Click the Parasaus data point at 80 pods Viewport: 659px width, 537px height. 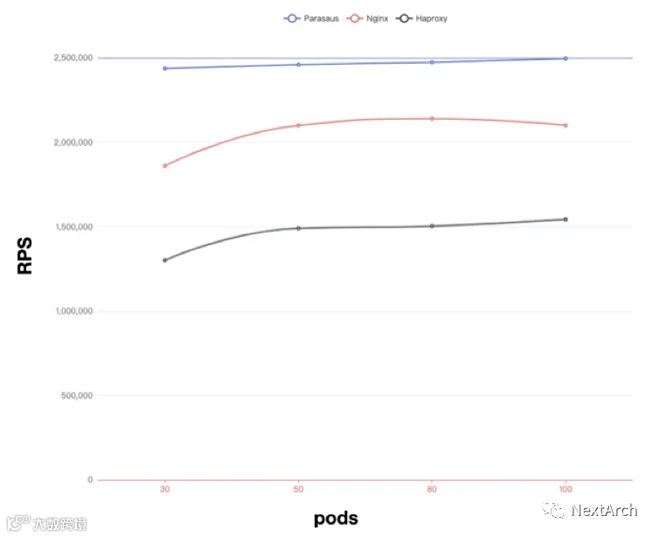click(x=432, y=62)
